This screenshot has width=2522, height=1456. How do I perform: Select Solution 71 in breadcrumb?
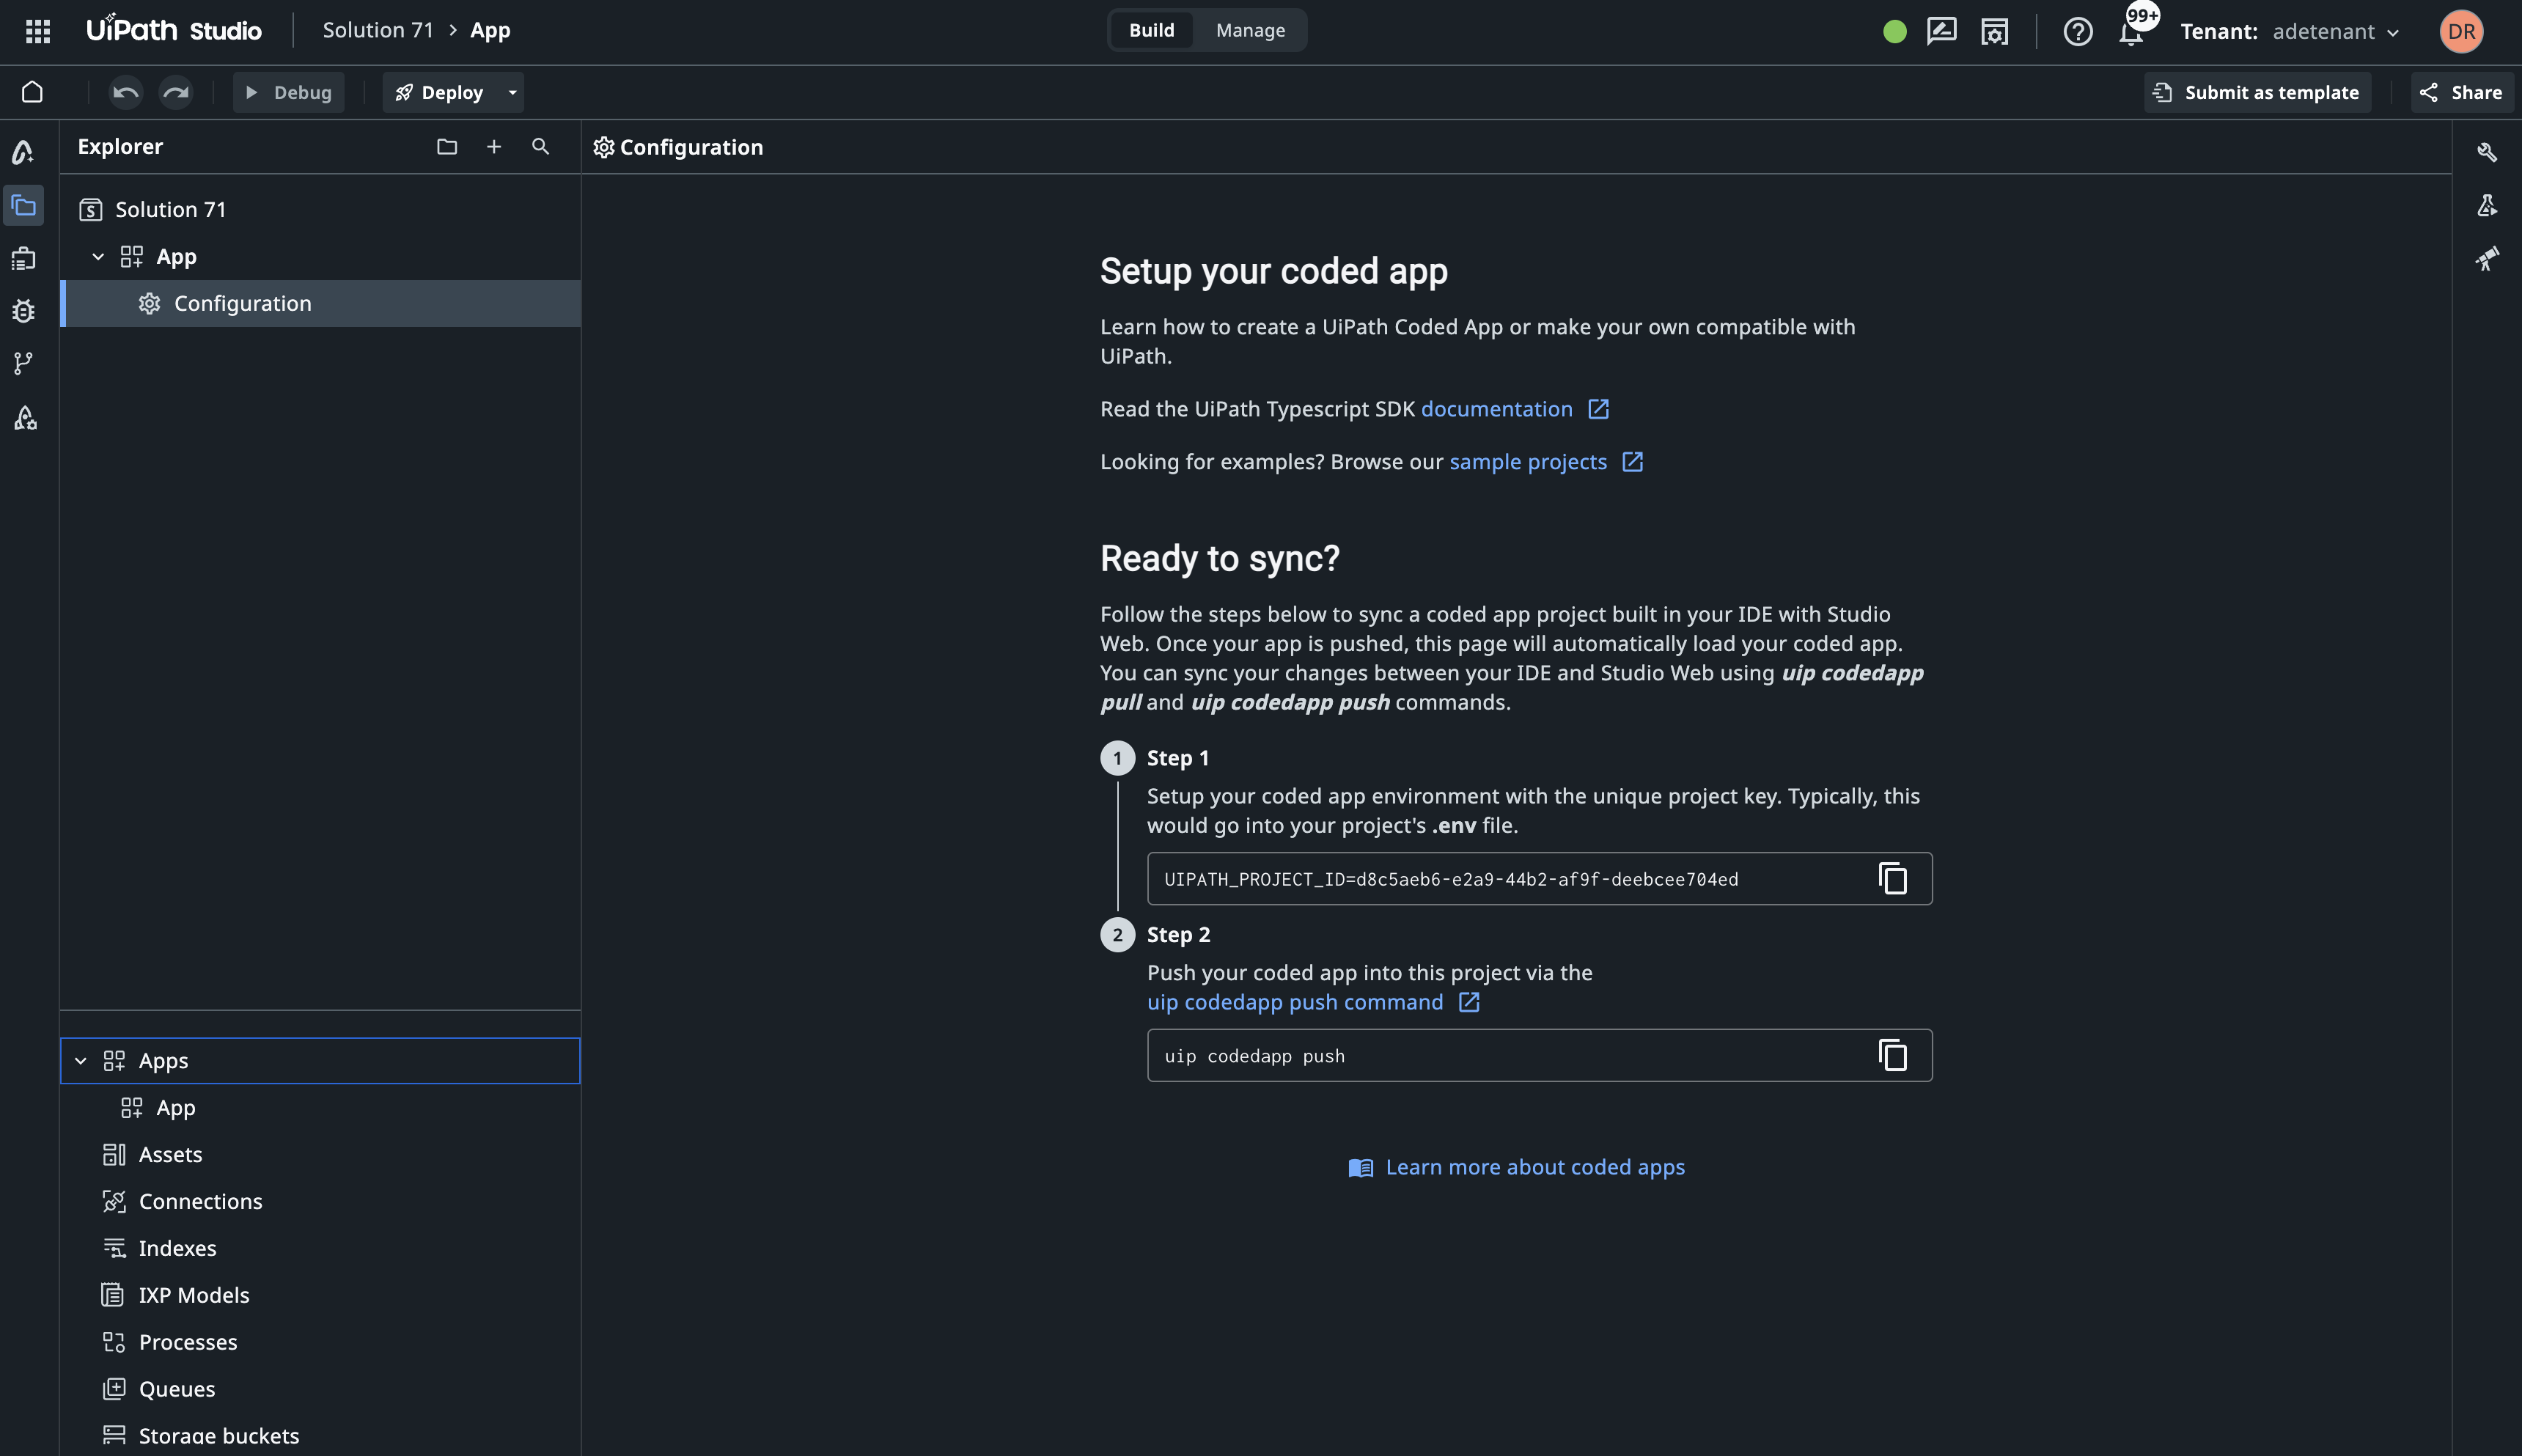[x=378, y=30]
